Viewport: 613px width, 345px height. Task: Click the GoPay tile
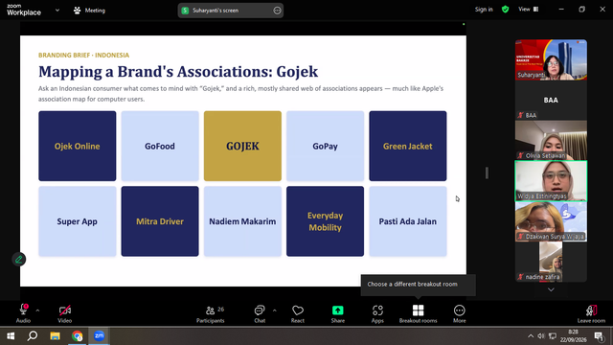click(326, 146)
